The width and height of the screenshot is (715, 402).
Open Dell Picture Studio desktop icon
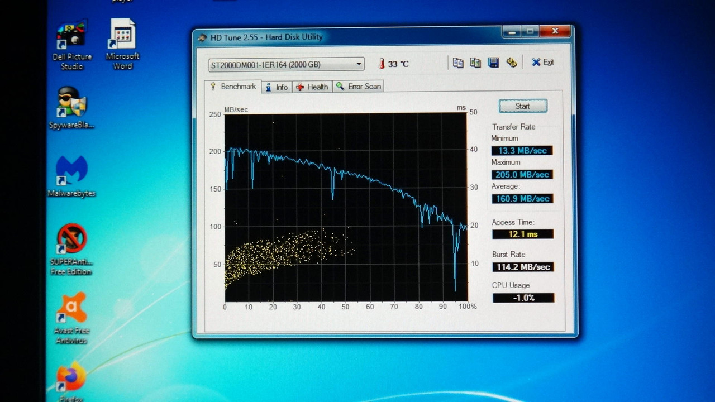point(71,46)
